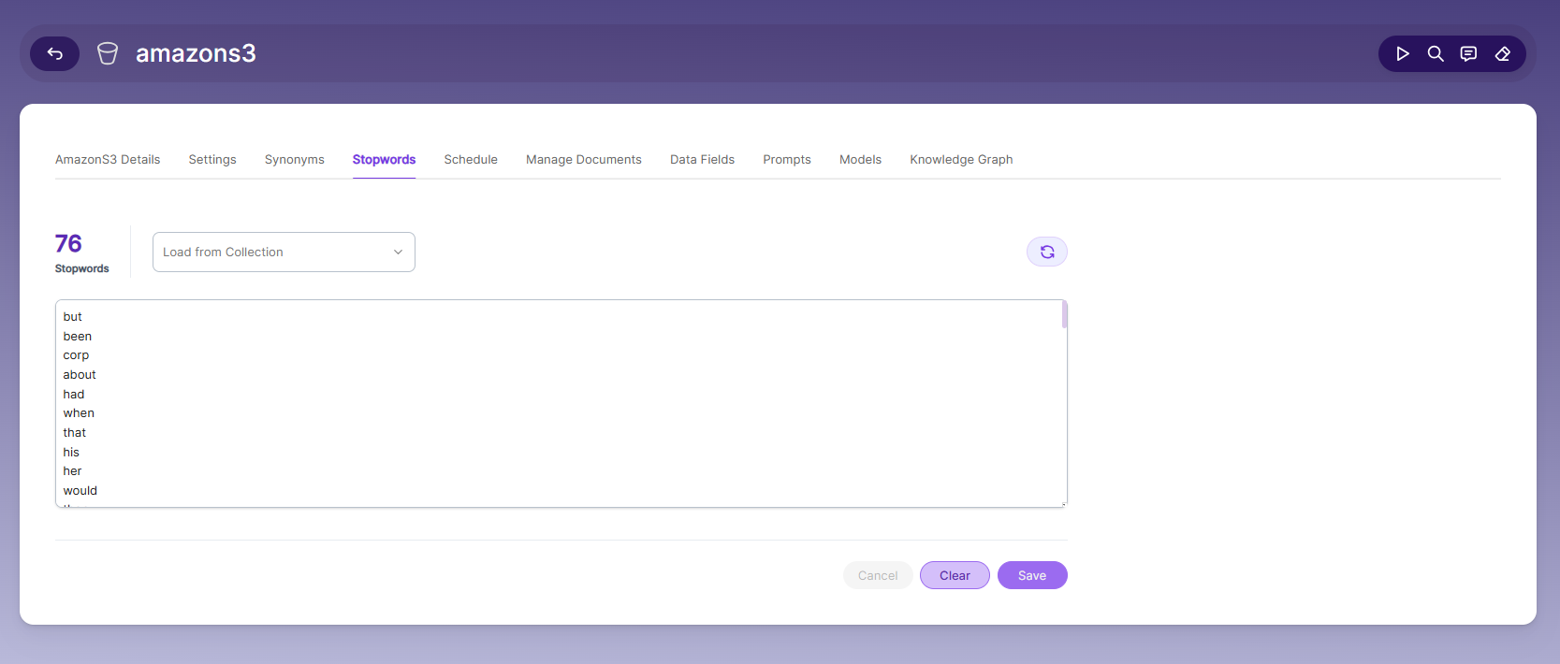Open search with the magnifier icon
The width and height of the screenshot is (1560, 664).
(1436, 53)
